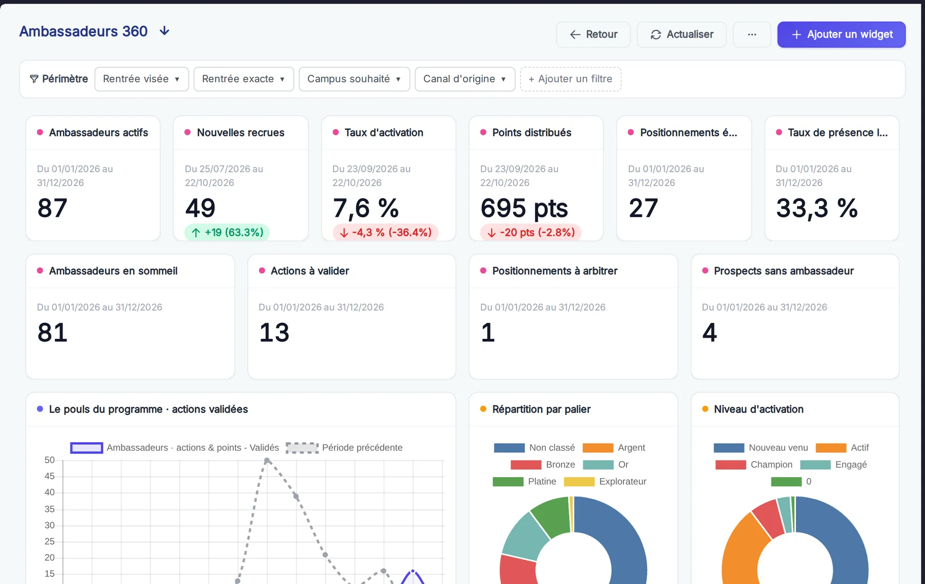
Task: Open the Rentrée exacte dropdown
Action: 244,79
